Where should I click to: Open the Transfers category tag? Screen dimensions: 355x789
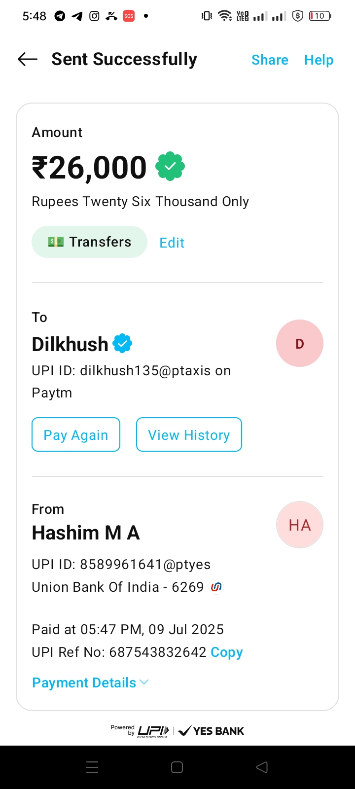pyautogui.click(x=89, y=242)
